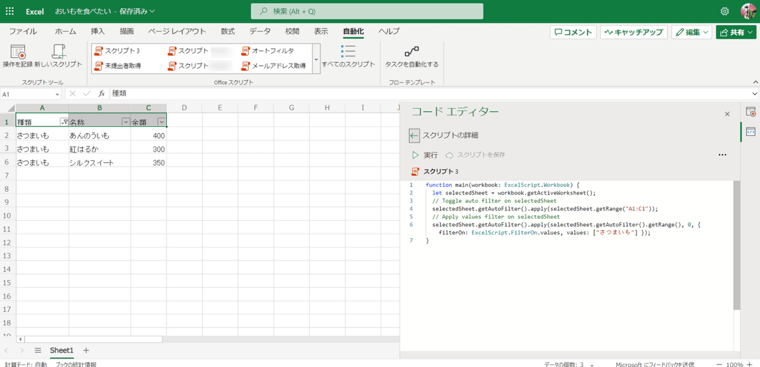This screenshot has height=367, width=760.
Task: Switch to the 挿入 tab
Action: tap(98, 31)
